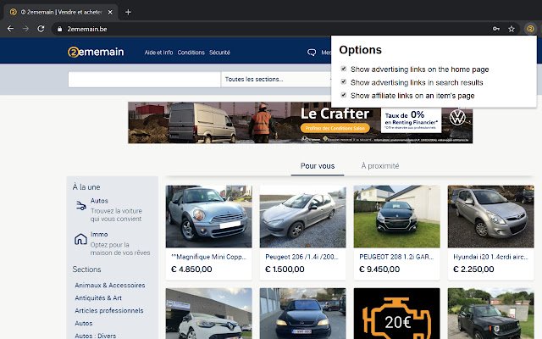Open the Hyundai i20 car photo

(491, 216)
